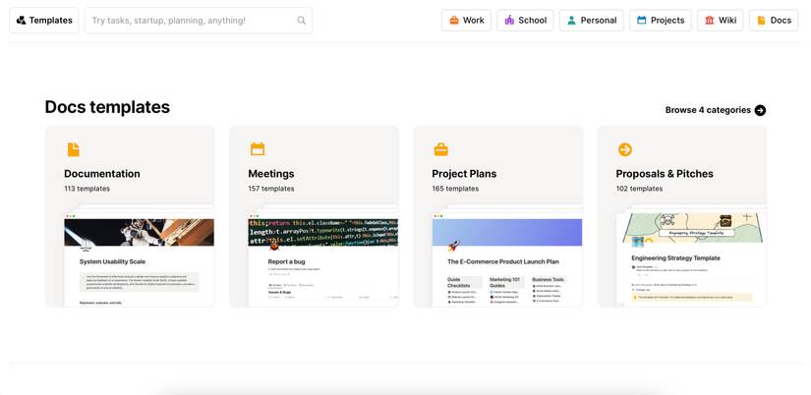811x395 pixels.
Task: Open the Wiki category tab
Action: click(x=721, y=21)
